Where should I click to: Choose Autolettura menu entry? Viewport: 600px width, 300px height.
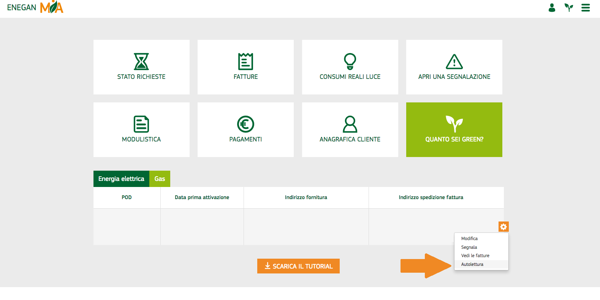pyautogui.click(x=481, y=264)
